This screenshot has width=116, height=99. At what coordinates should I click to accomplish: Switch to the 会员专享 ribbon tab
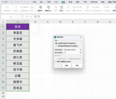coord(94,2)
